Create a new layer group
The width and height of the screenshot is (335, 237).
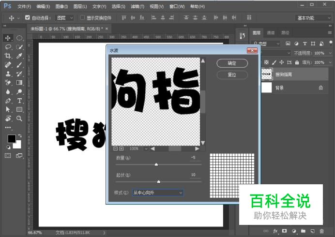coord(303,231)
